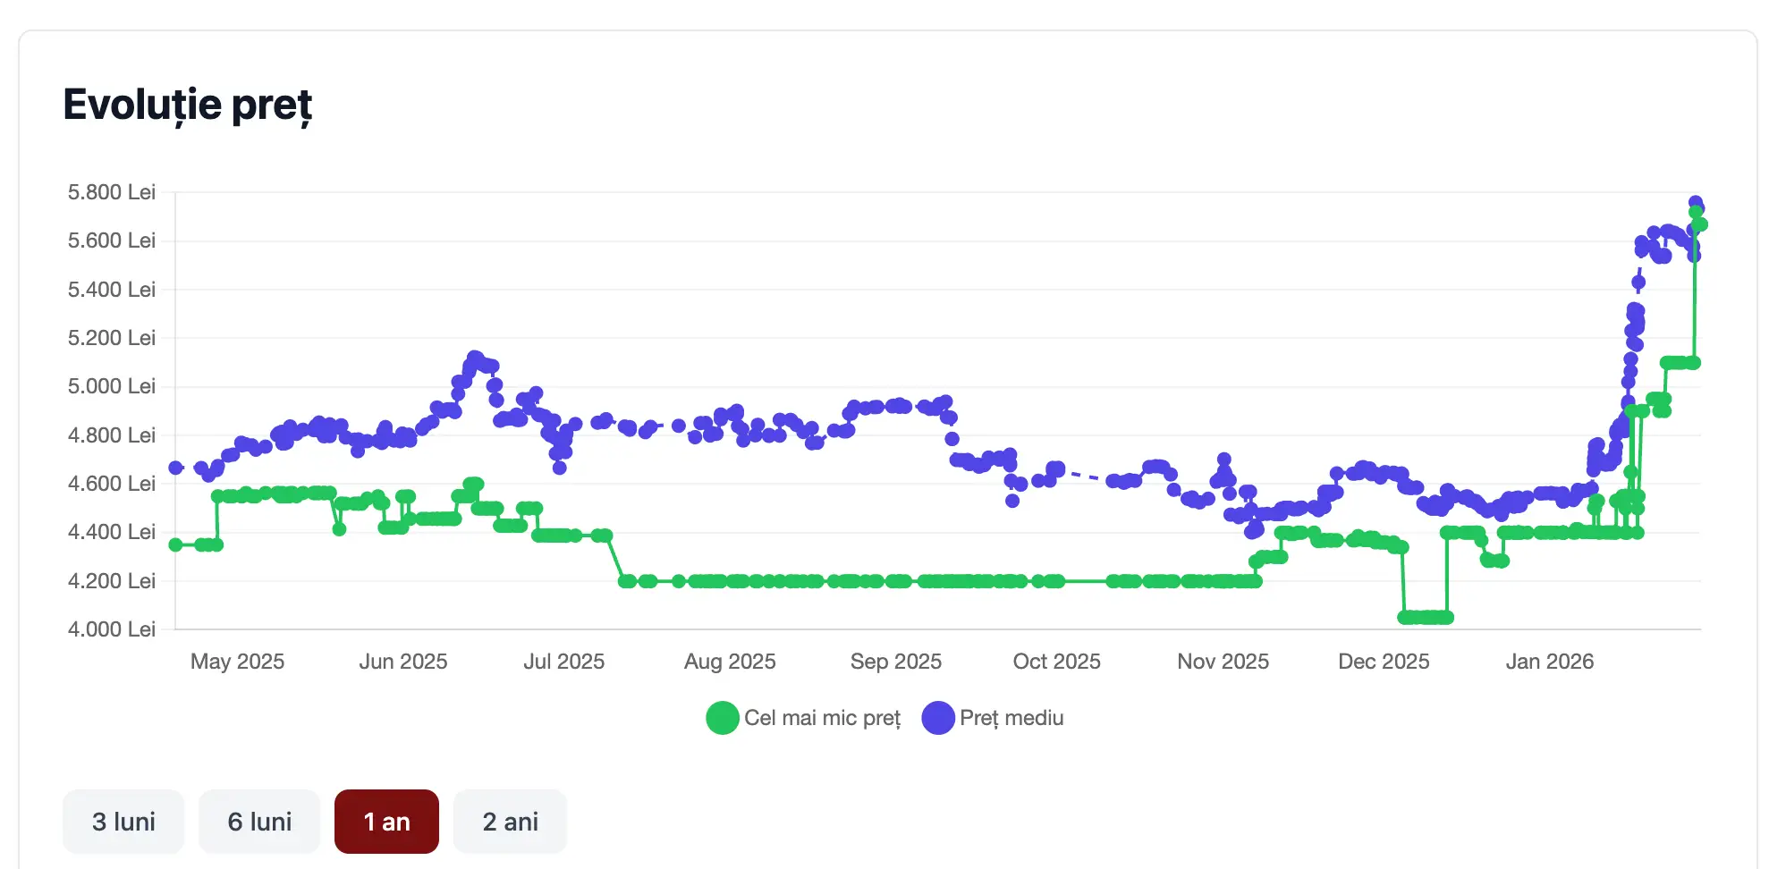
Task: Click the first green point at chart start
Action: click(176, 544)
